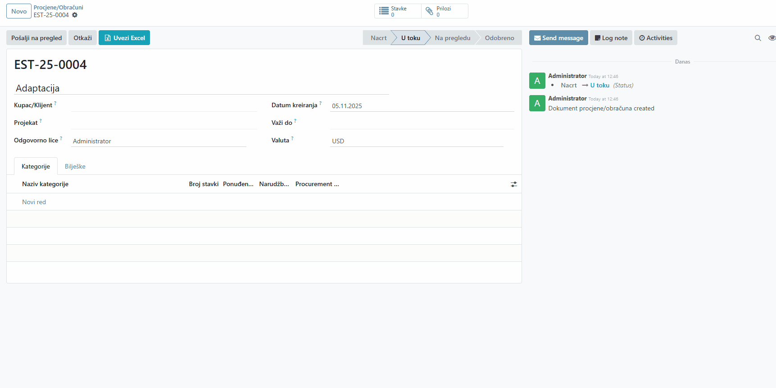This screenshot has width=776, height=388.
Task: Open column settings adjust icon in table
Action: [513, 184]
